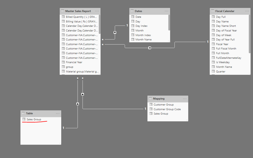Click the column icon beside Billed Quantity

tap(63, 17)
